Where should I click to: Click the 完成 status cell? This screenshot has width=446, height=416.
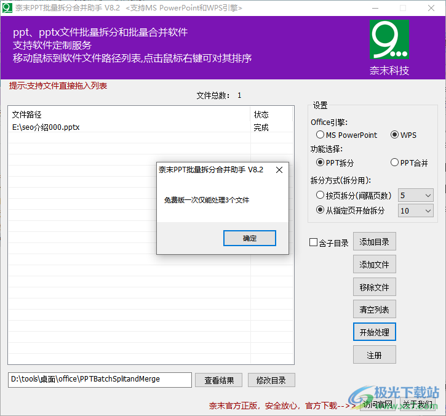(261, 127)
